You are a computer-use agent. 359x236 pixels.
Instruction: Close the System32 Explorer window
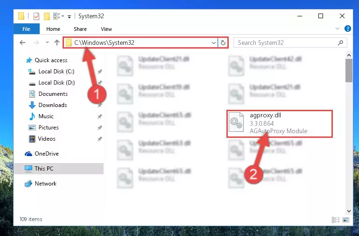click(x=342, y=16)
